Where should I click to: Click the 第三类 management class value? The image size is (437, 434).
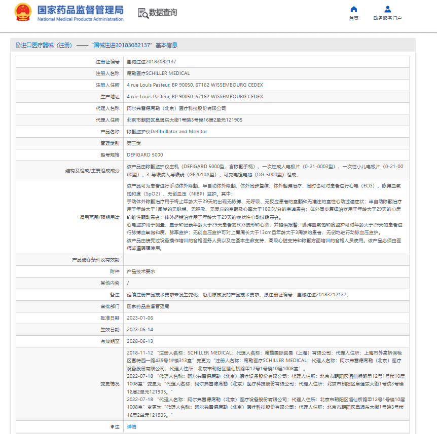(134, 143)
